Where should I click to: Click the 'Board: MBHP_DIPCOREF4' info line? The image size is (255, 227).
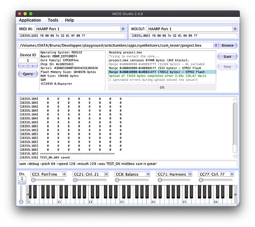coord(59,56)
